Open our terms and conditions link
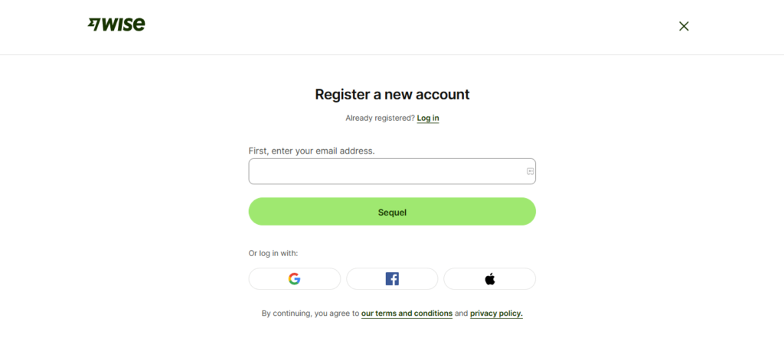Viewport: 784px width, 341px height. (x=407, y=313)
